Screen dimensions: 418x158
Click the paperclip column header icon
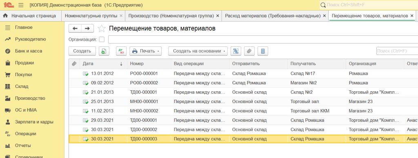pyautogui.click(x=74, y=64)
